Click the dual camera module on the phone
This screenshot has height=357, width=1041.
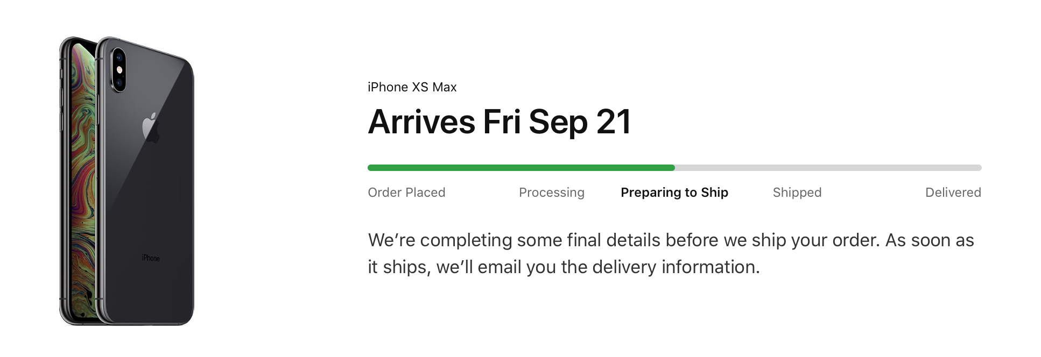118,70
